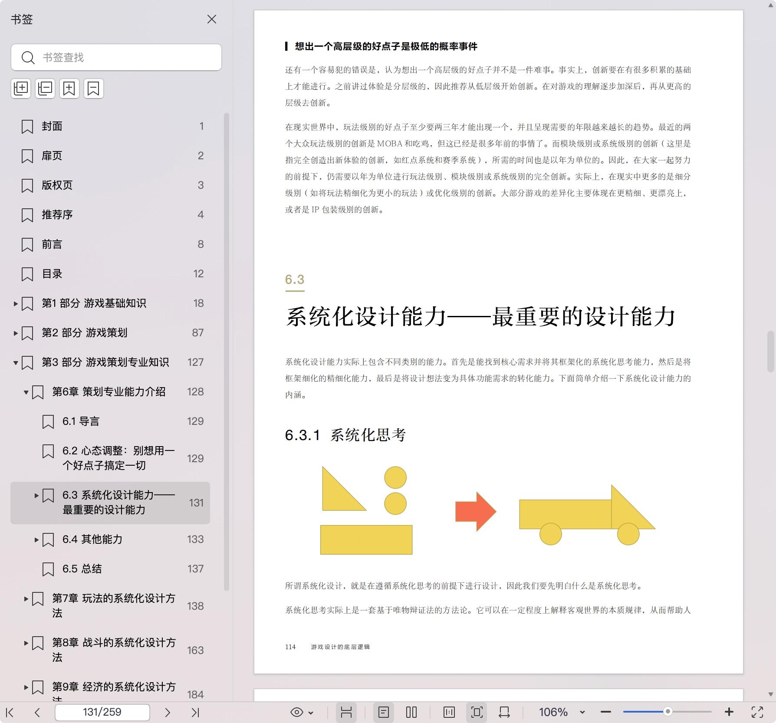Click bookmark icon beside 第6章
Image resolution: width=776 pixels, height=723 pixels.
[38, 392]
